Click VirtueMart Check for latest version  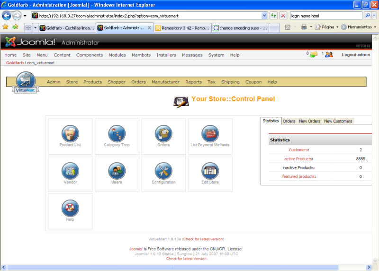[x=203, y=239]
